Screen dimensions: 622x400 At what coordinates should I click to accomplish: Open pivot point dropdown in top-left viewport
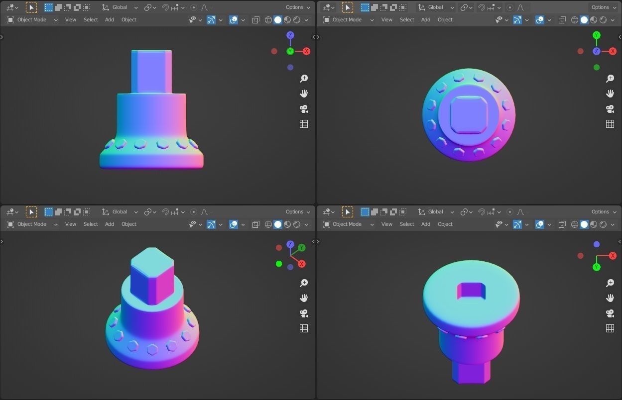[150, 7]
